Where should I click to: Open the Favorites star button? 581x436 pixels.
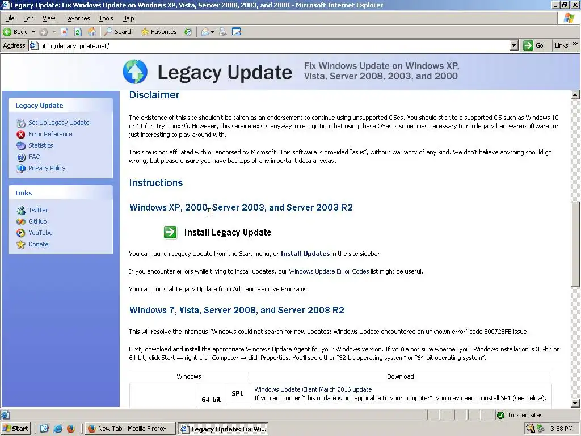[x=159, y=32]
